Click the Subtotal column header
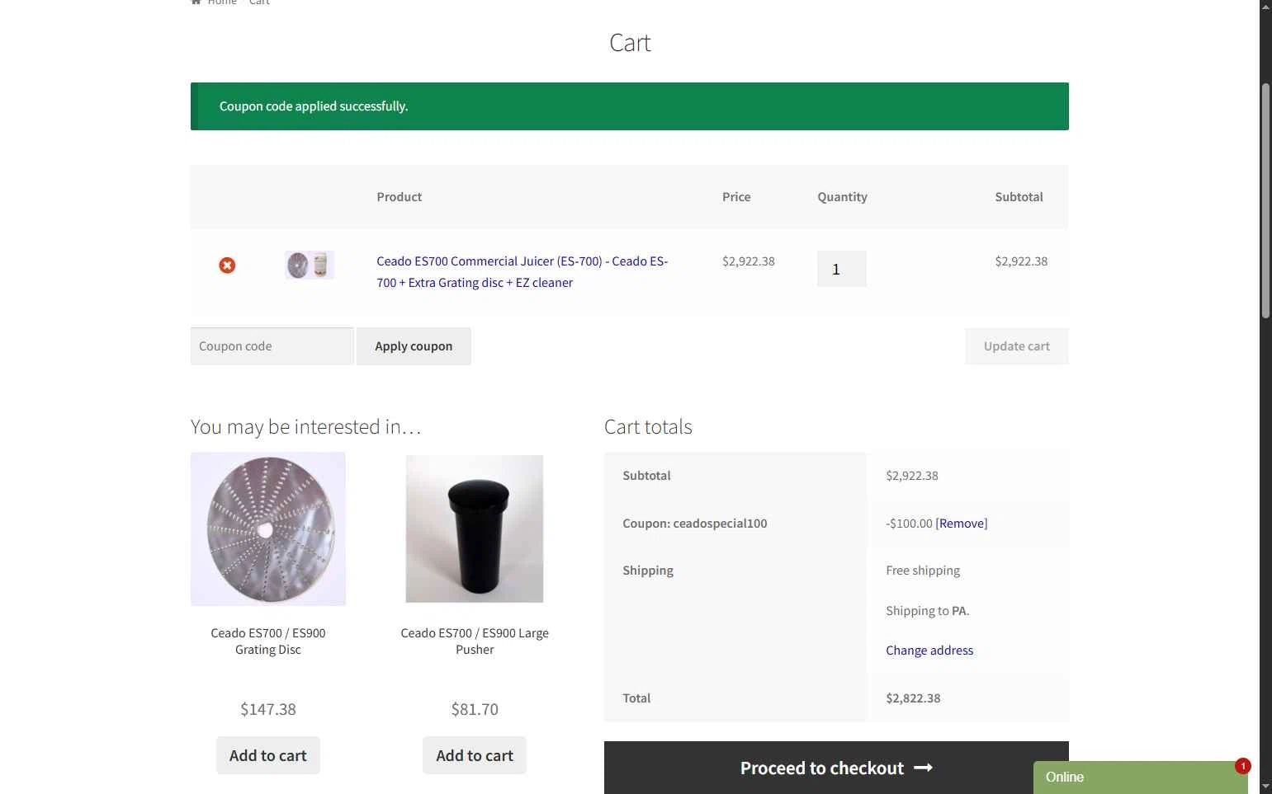The height and width of the screenshot is (794, 1272). click(x=1019, y=197)
